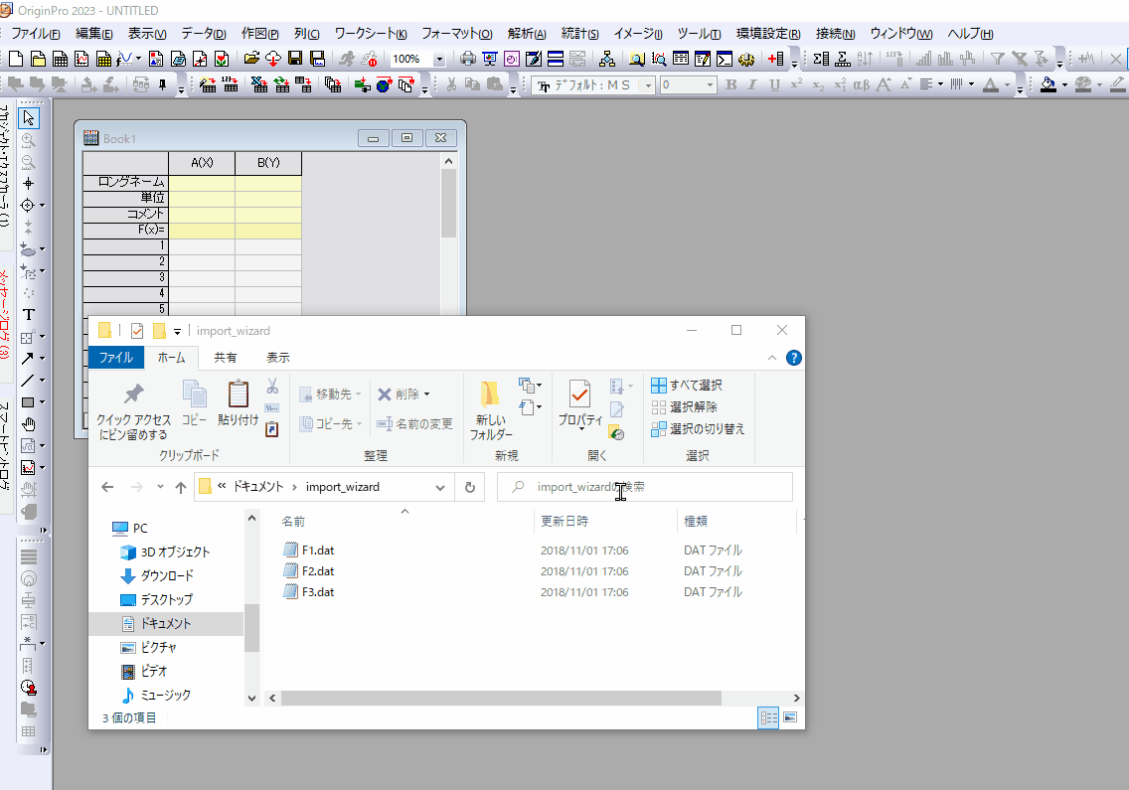Image resolution: width=1129 pixels, height=790 pixels.
Task: Open the font name dropdown
Action: 649,85
